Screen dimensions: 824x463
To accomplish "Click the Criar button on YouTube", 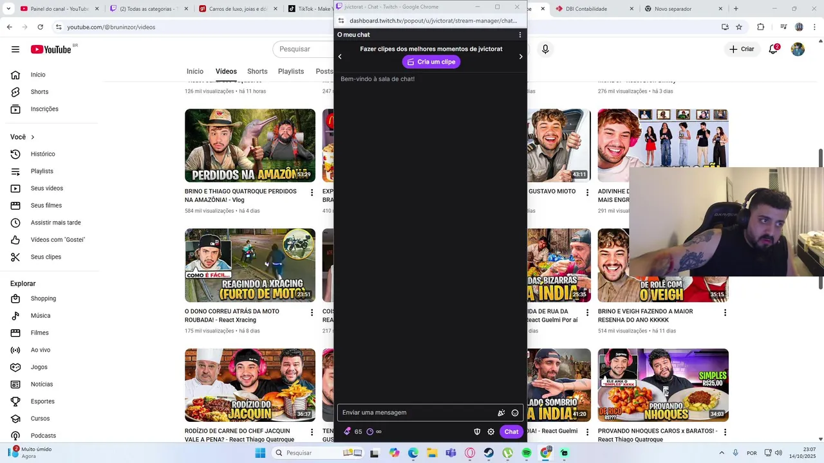I will click(x=741, y=49).
